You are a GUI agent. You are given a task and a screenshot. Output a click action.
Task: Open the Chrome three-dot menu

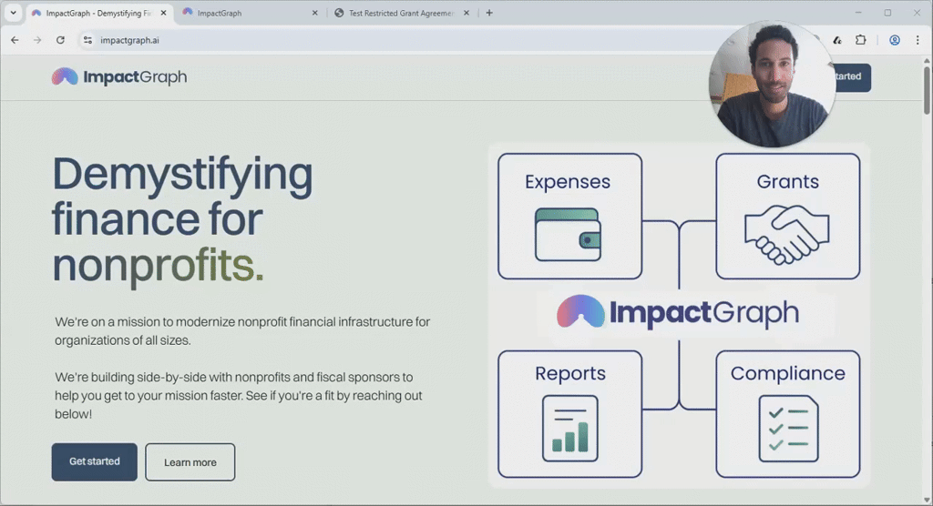pyautogui.click(x=917, y=40)
